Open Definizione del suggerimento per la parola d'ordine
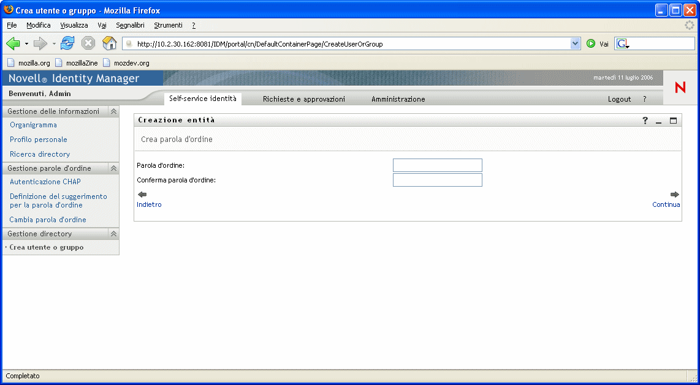Image resolution: width=700 pixels, height=385 pixels. click(x=58, y=201)
